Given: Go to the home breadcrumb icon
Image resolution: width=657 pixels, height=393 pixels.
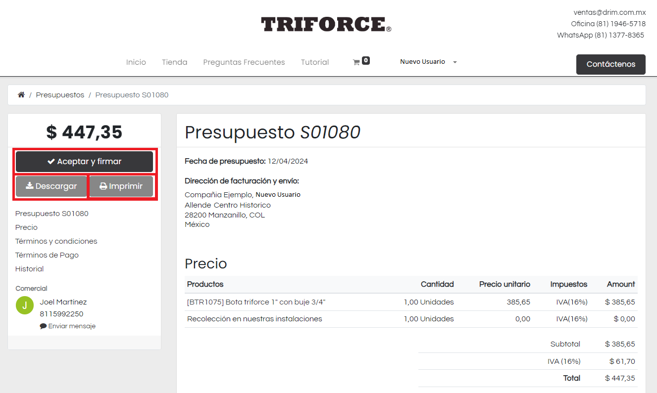Looking at the screenshot, I should coord(21,95).
